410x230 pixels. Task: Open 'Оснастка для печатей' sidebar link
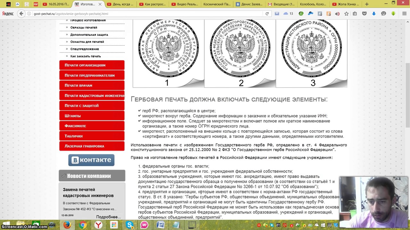pos(87,42)
